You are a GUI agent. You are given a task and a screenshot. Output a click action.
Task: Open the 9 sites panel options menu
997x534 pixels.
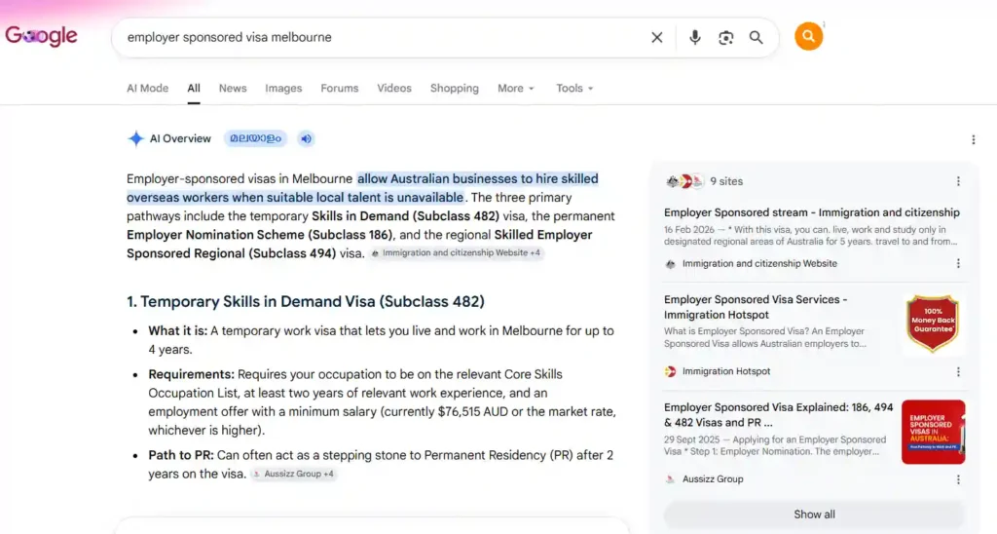[958, 181]
